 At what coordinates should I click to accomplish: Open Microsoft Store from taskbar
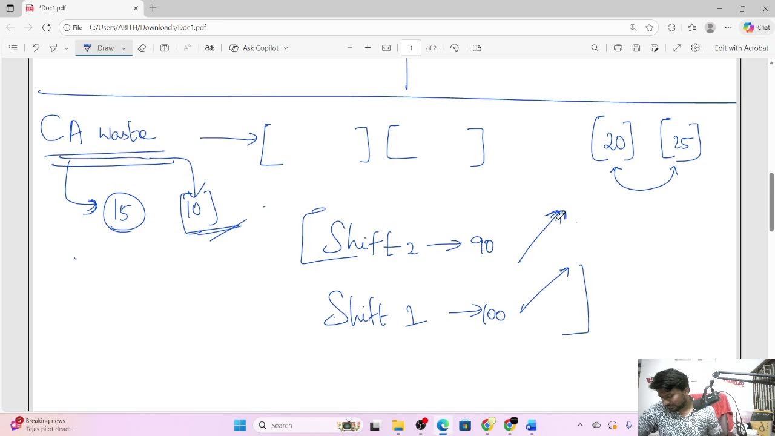(x=465, y=425)
